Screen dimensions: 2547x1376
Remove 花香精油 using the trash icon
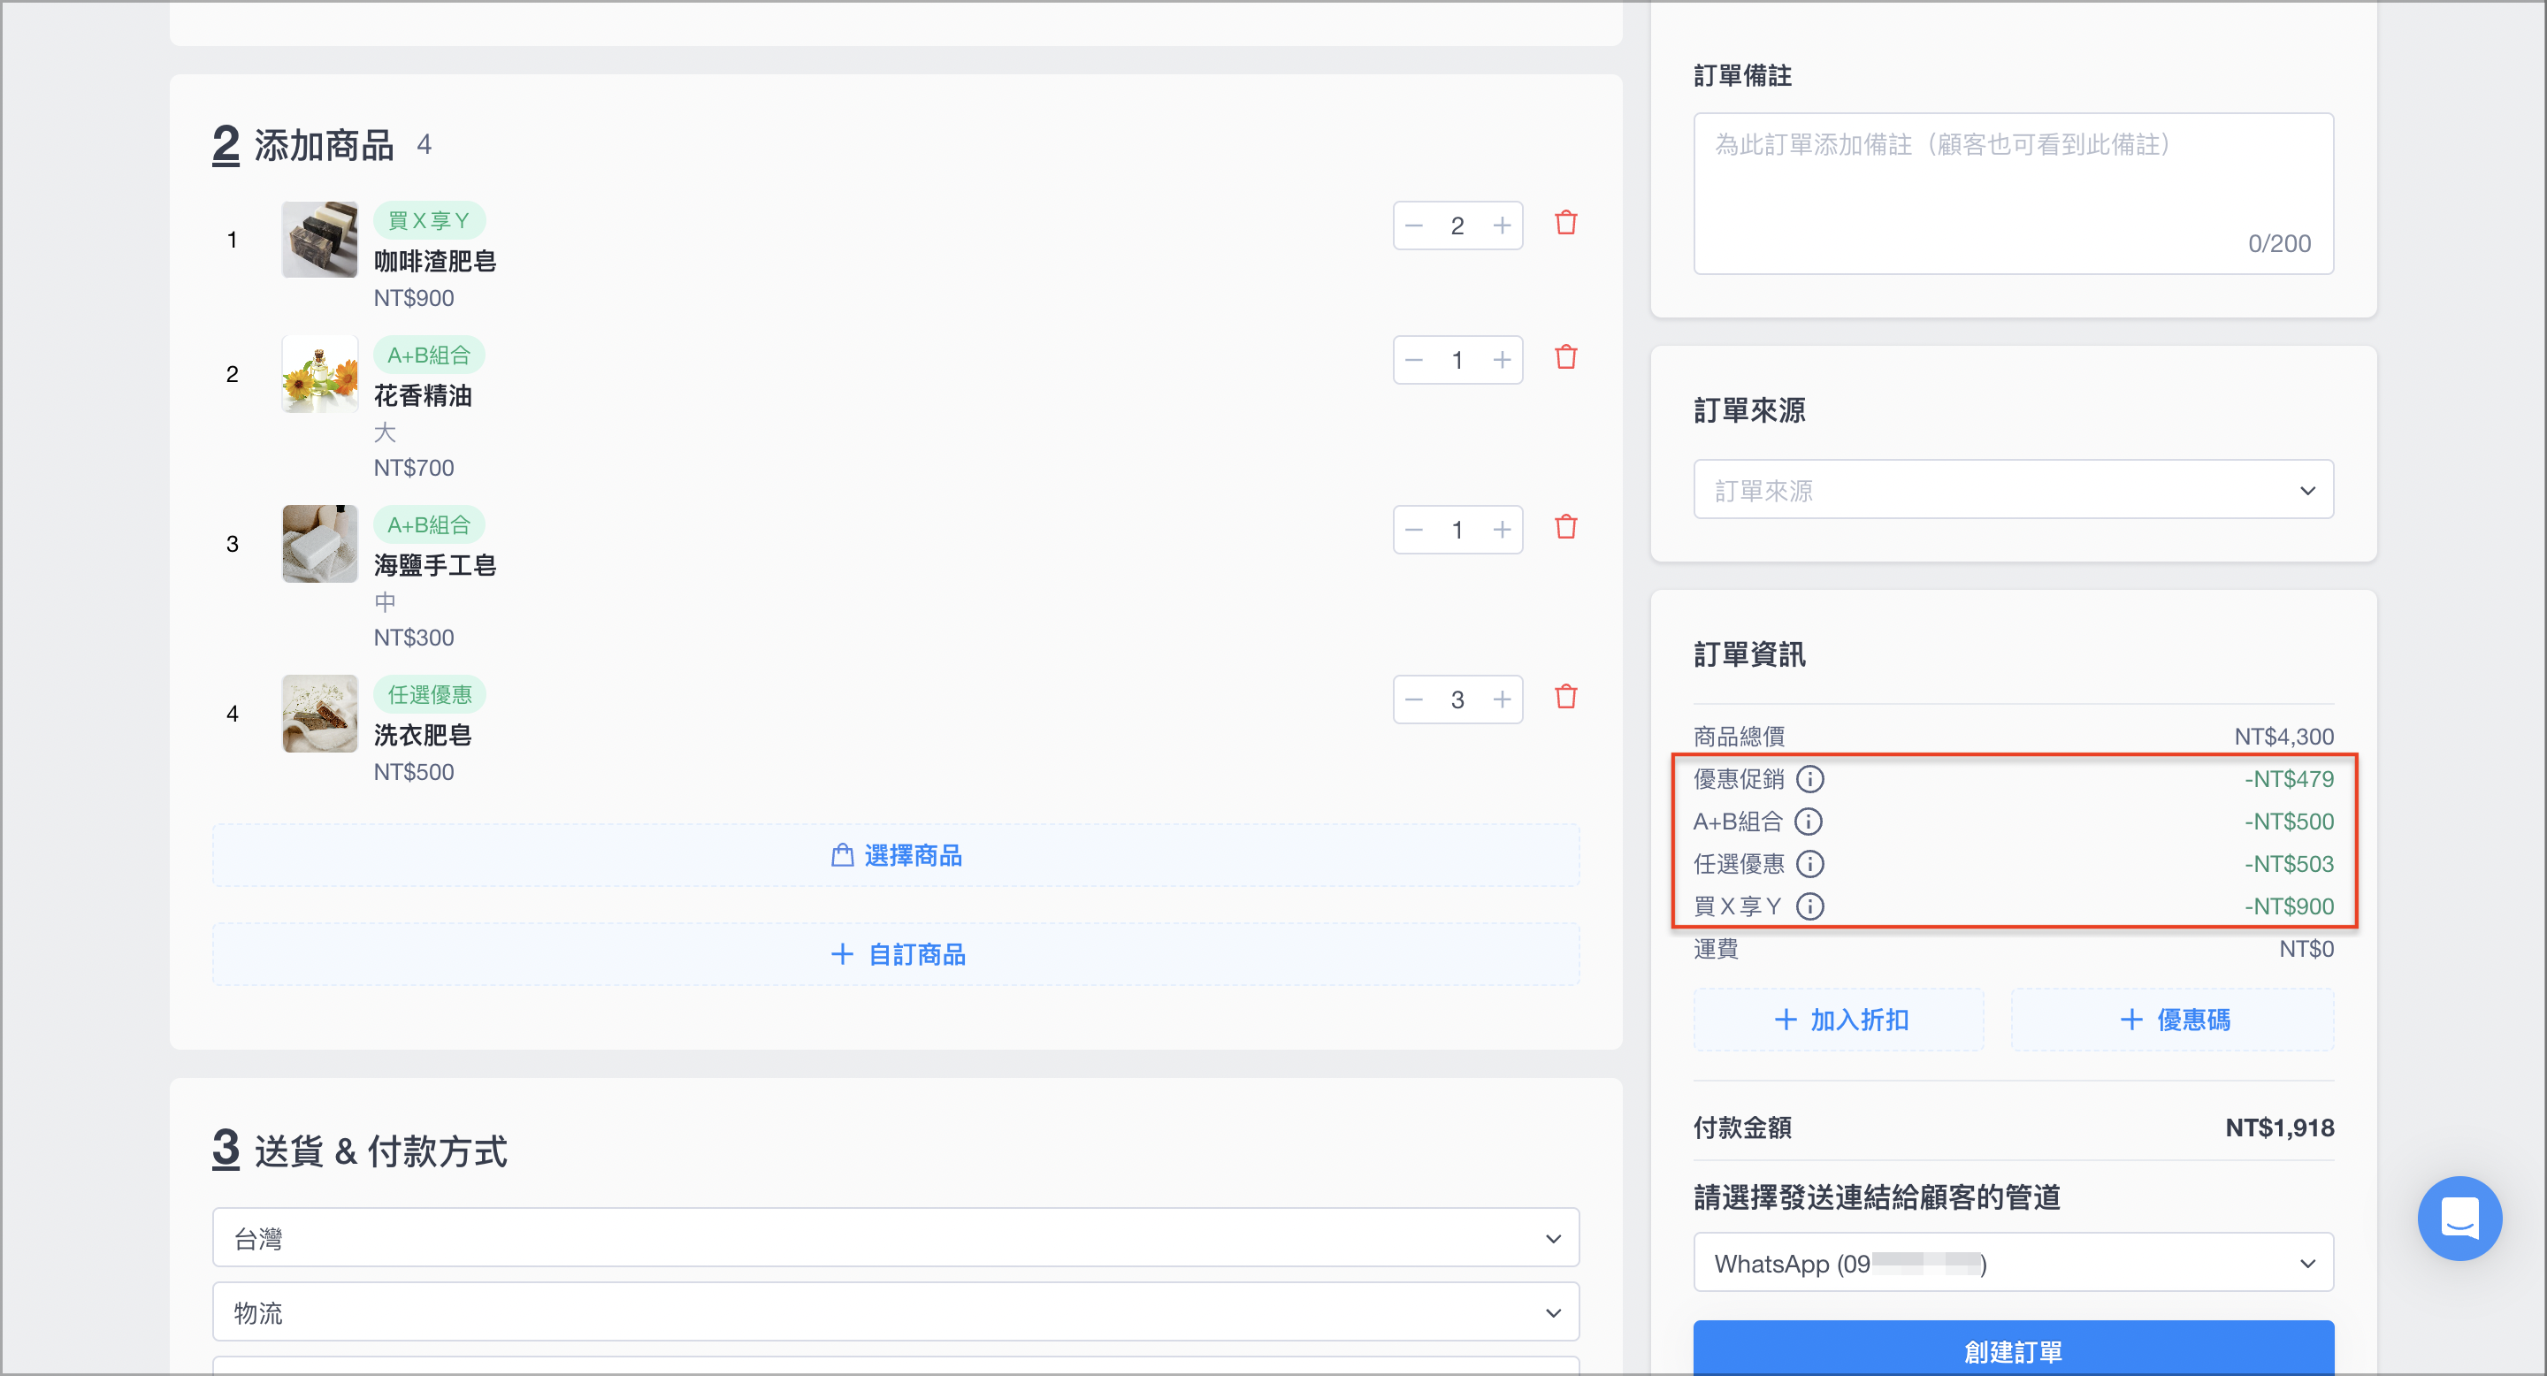pyautogui.click(x=1565, y=358)
